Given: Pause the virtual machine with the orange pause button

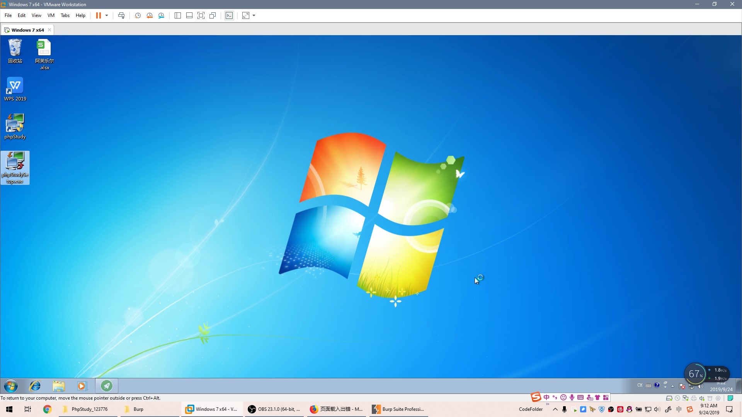Looking at the screenshot, I should point(99,15).
